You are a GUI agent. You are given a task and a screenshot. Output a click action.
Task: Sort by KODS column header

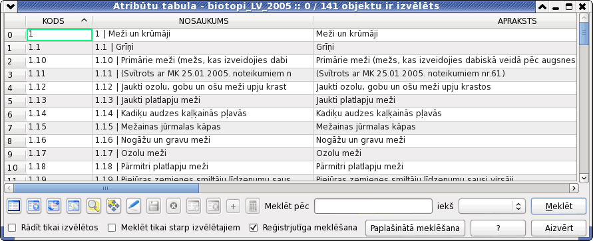click(59, 21)
